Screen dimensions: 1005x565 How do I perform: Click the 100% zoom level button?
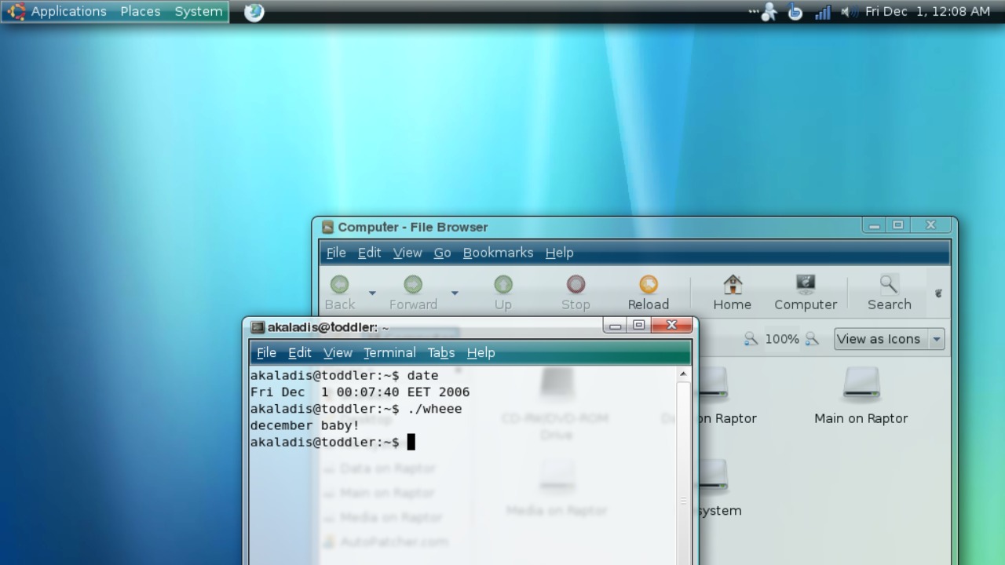click(x=781, y=339)
